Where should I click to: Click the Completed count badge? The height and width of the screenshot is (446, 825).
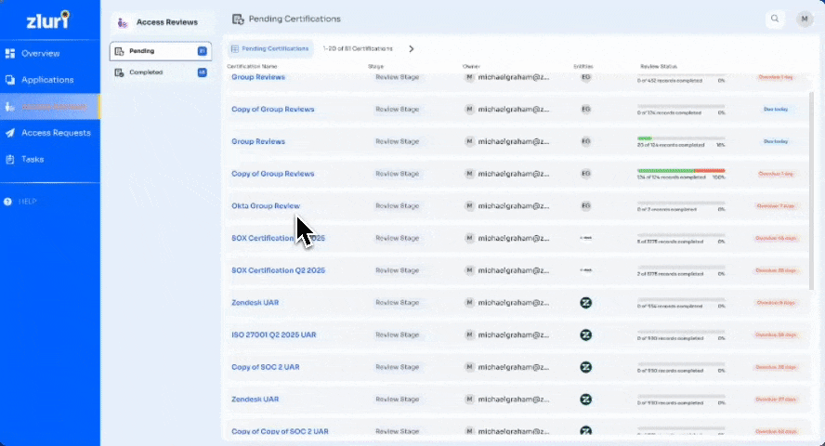pos(202,72)
